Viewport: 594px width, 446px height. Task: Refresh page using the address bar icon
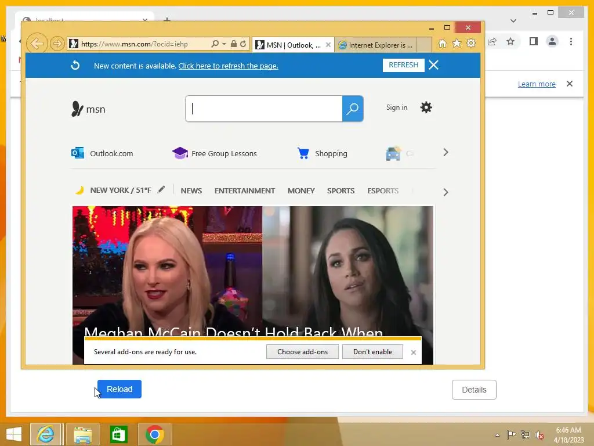[243, 44]
